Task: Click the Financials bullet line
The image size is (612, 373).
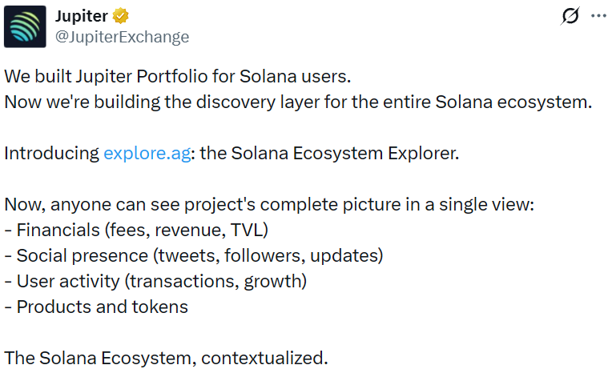Action: [136, 230]
